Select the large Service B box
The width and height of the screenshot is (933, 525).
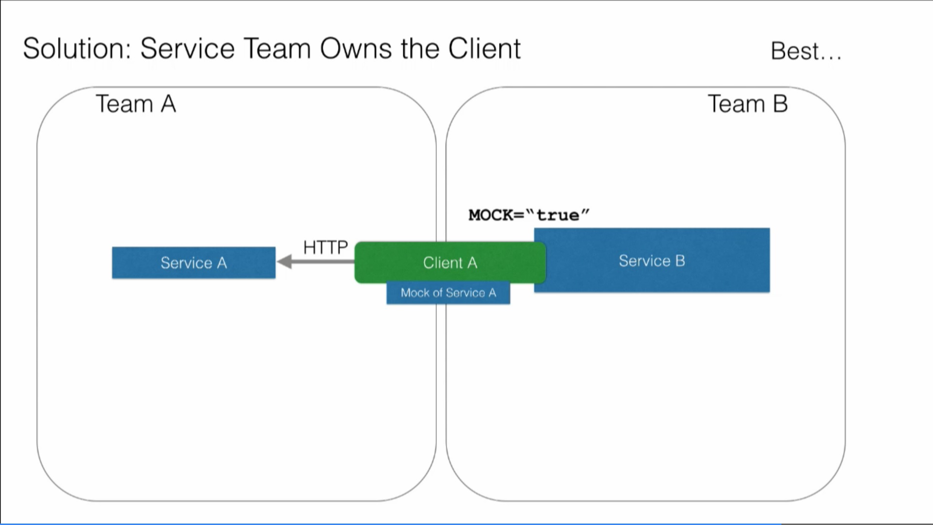tap(652, 261)
